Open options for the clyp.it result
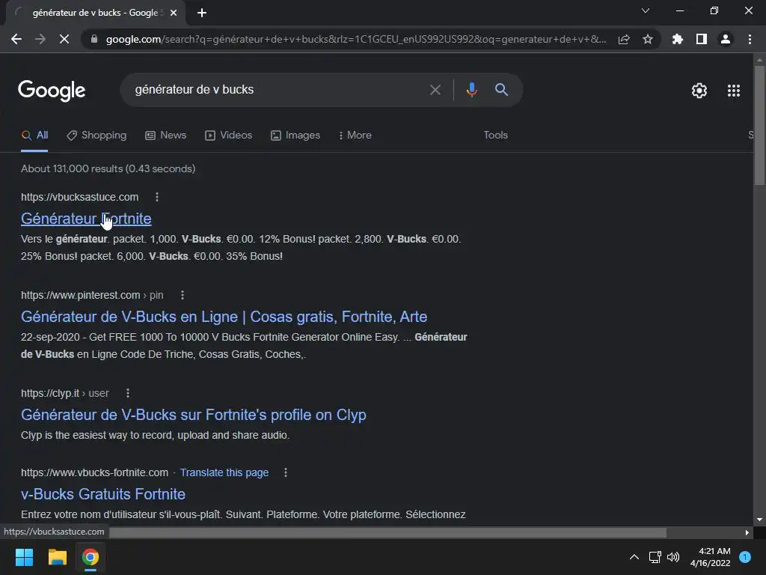Screen dimensions: 766x575 point(128,393)
